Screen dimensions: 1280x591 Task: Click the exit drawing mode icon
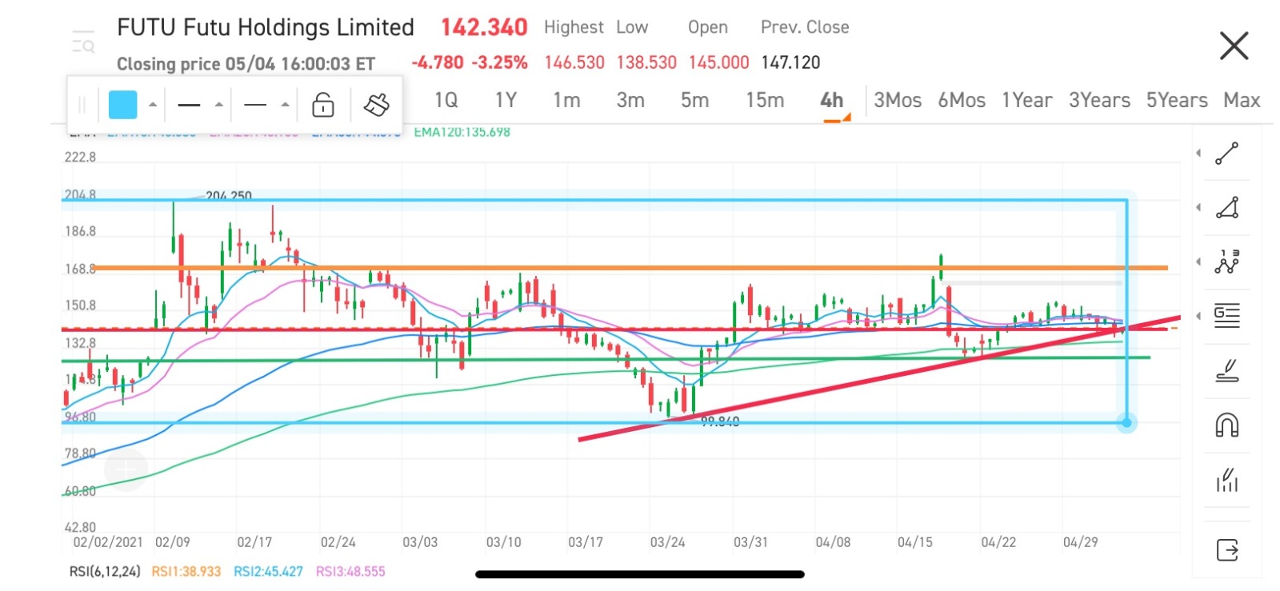1226,550
